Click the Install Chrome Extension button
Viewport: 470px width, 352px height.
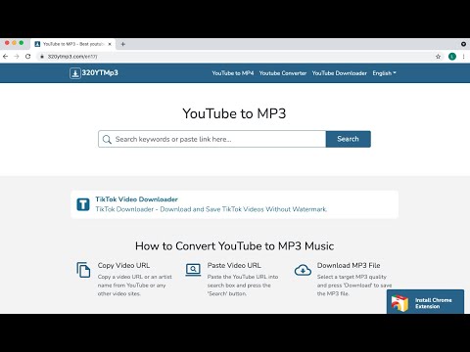tap(425, 302)
